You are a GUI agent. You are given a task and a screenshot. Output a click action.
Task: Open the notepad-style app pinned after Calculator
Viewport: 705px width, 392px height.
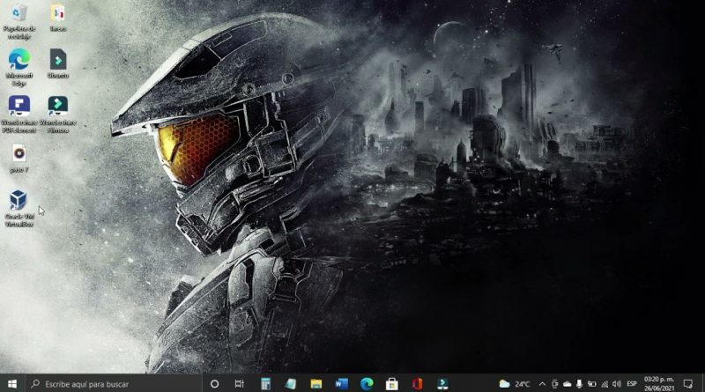(x=291, y=383)
